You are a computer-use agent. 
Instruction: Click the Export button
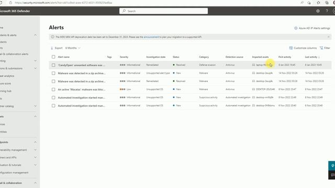coord(57,48)
